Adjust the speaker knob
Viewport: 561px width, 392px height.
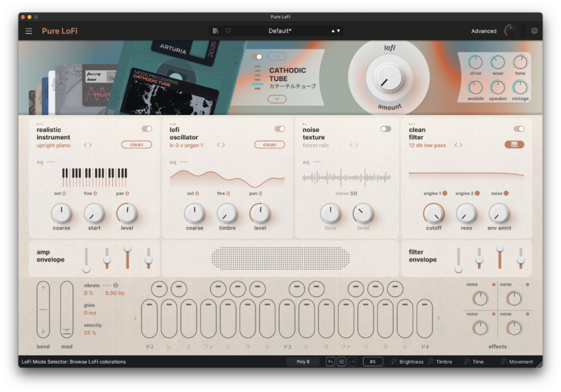coord(498,87)
